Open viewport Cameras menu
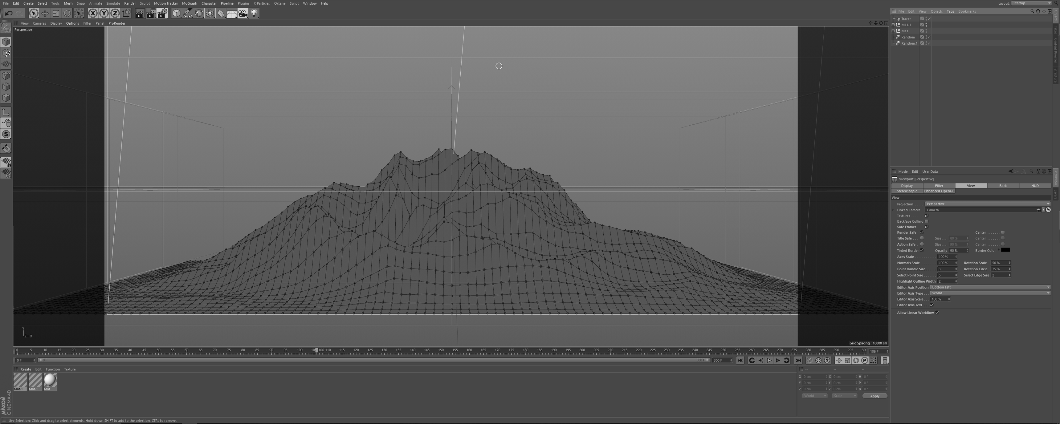 click(x=39, y=23)
